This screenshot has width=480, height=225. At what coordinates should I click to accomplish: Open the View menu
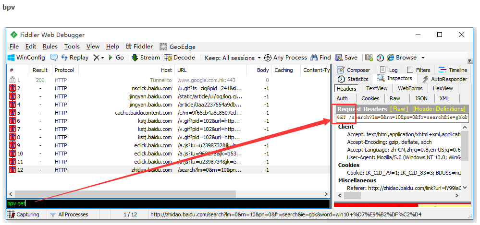[x=93, y=47]
